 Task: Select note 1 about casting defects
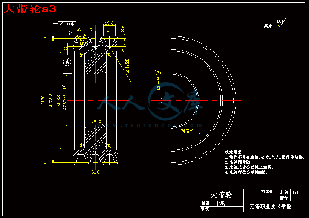tap(265, 157)
